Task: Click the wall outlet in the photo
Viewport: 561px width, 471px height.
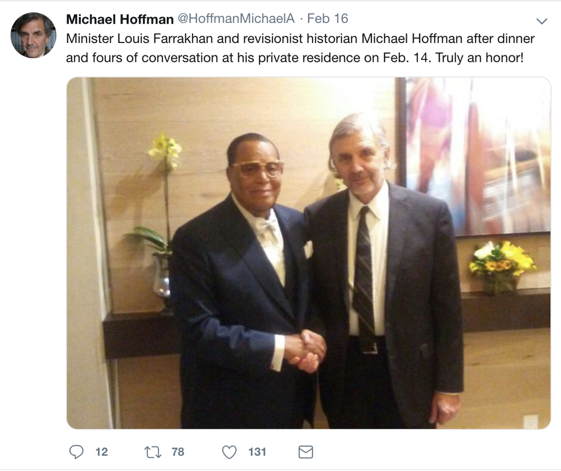Action: [530, 422]
